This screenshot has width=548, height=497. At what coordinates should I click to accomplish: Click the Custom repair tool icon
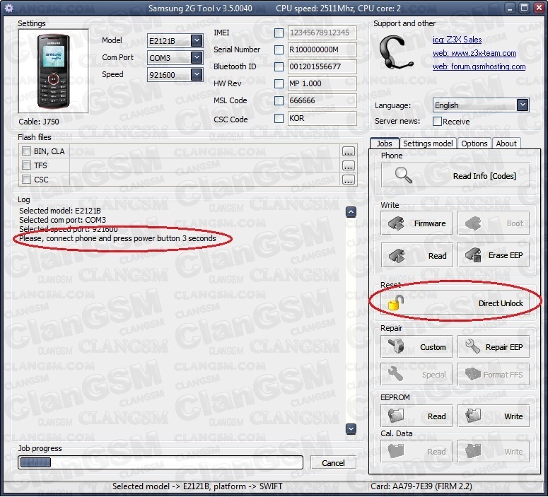396,346
